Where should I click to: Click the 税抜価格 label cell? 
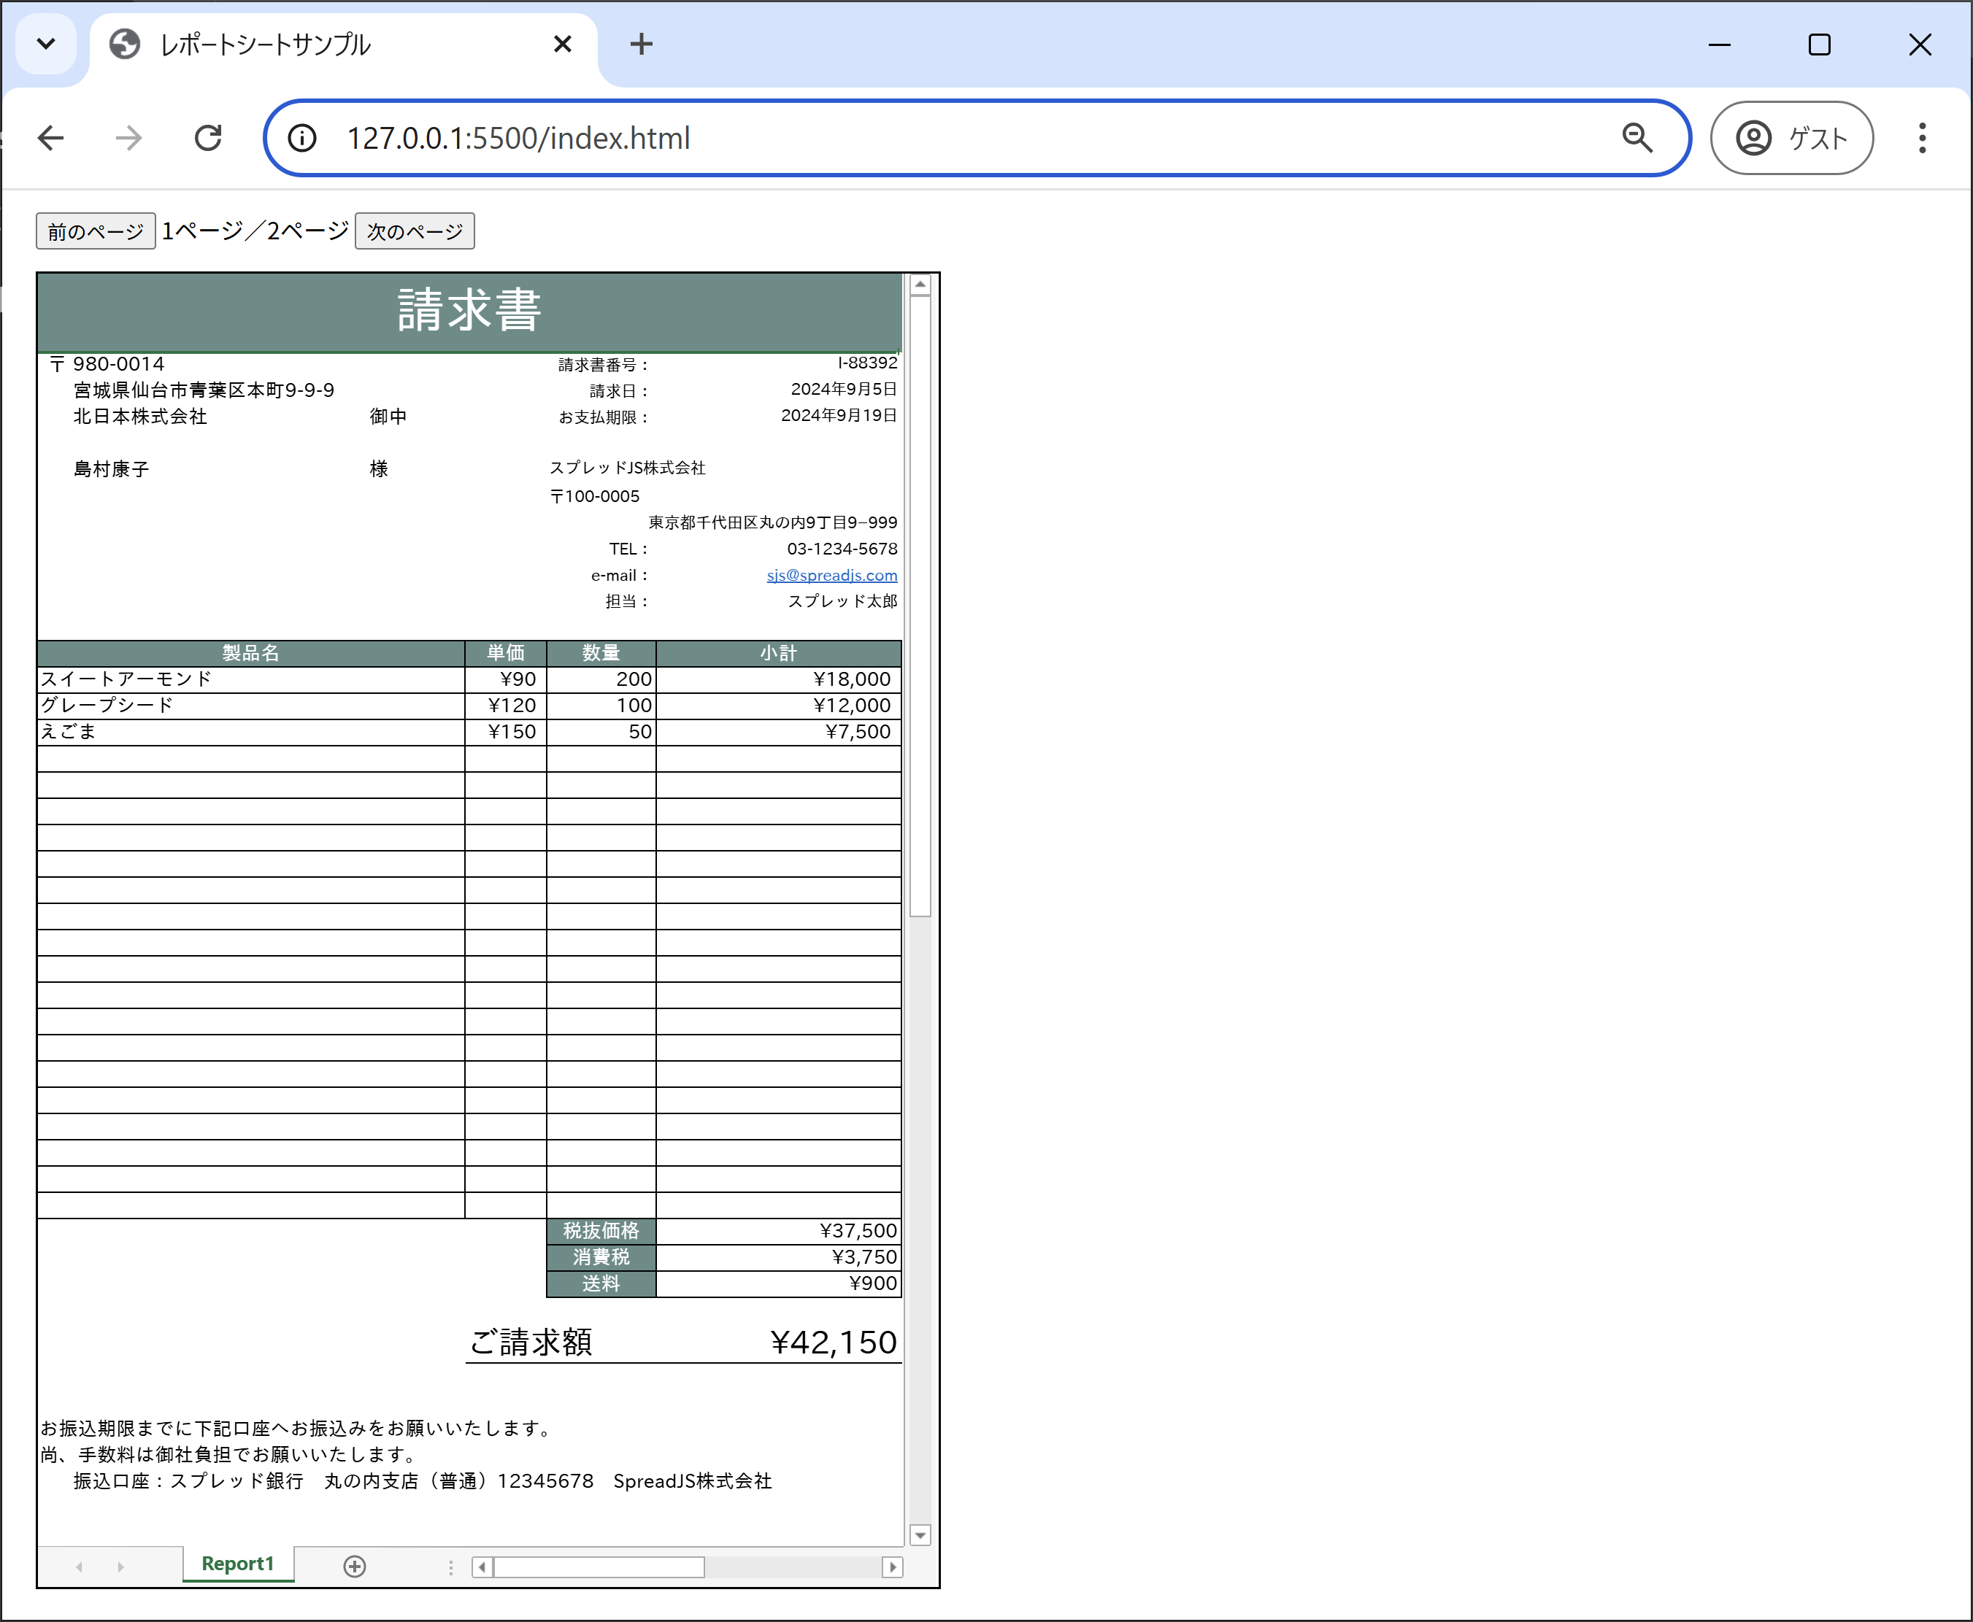coord(601,1232)
